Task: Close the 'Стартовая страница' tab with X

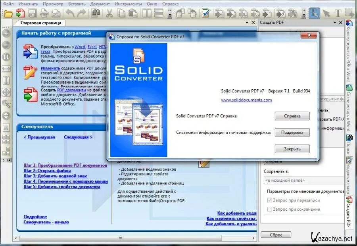Action: [253, 23]
